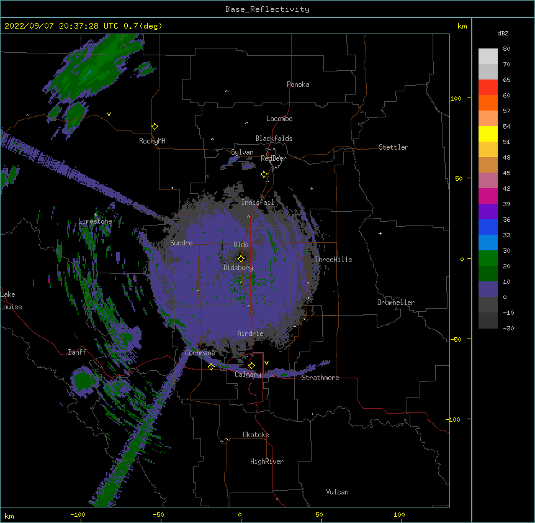Select the Limestone label

(x=95, y=221)
